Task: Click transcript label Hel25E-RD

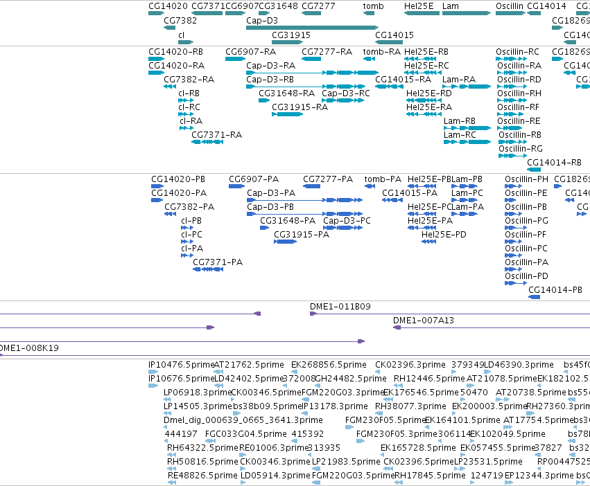Action: [x=429, y=93]
